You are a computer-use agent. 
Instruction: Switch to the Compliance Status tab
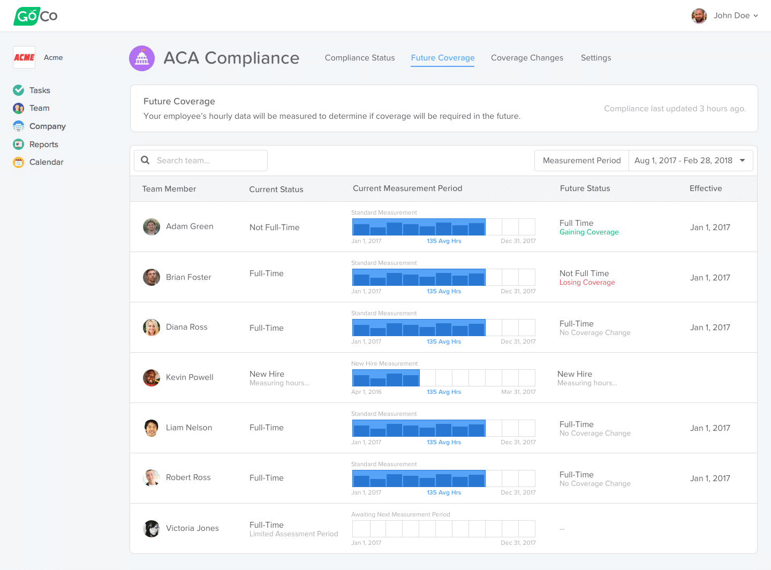click(x=360, y=58)
